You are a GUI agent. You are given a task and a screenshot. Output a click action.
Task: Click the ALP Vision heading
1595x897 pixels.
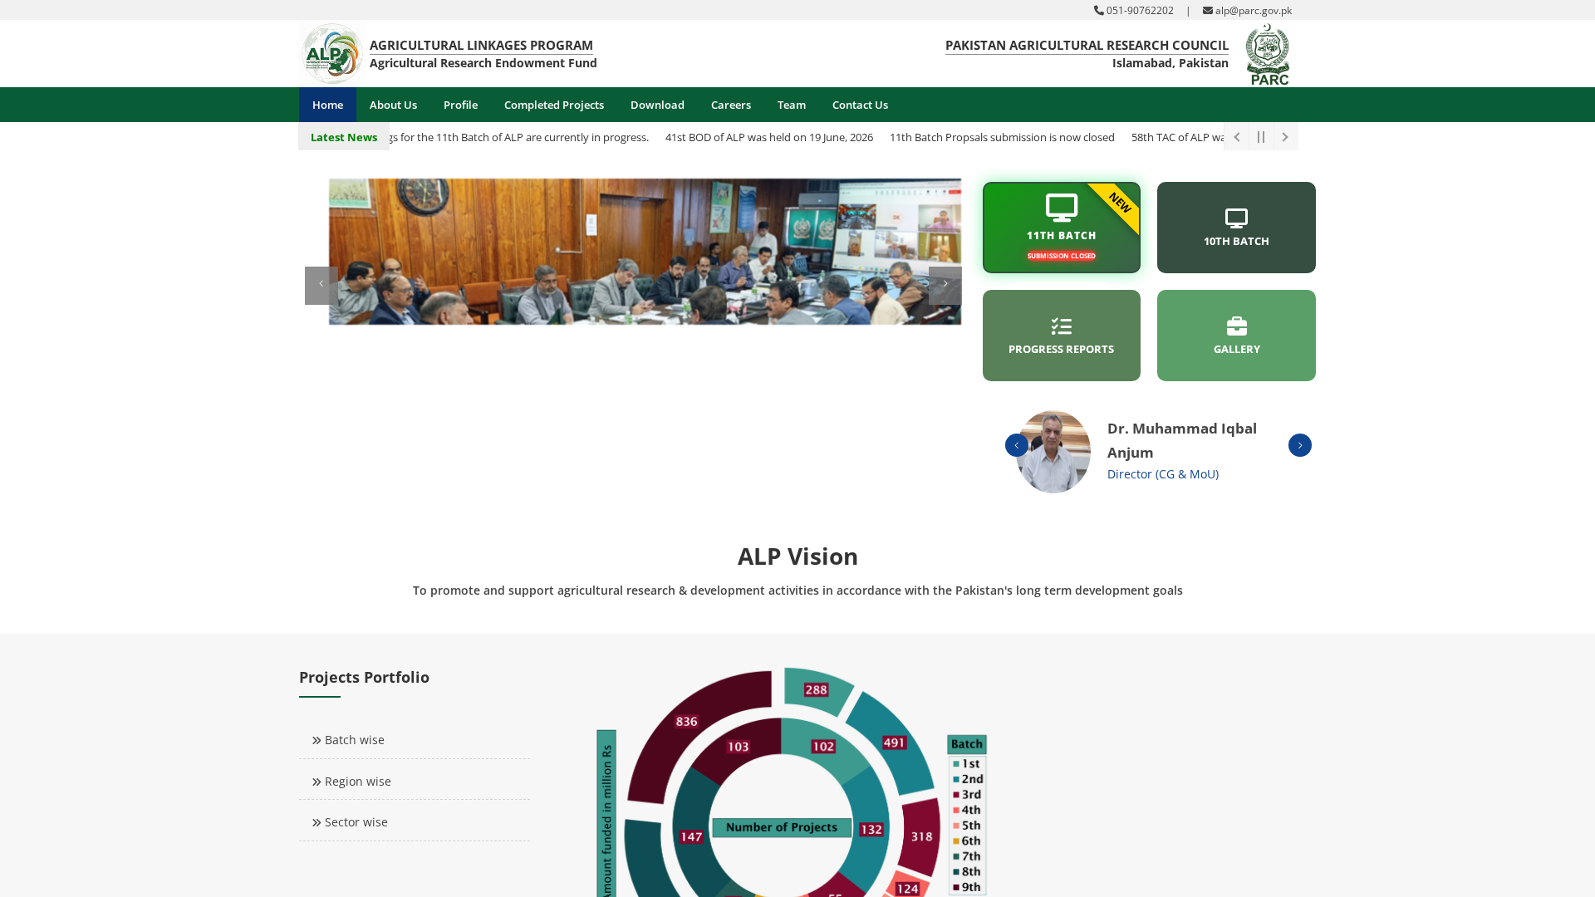tap(797, 556)
